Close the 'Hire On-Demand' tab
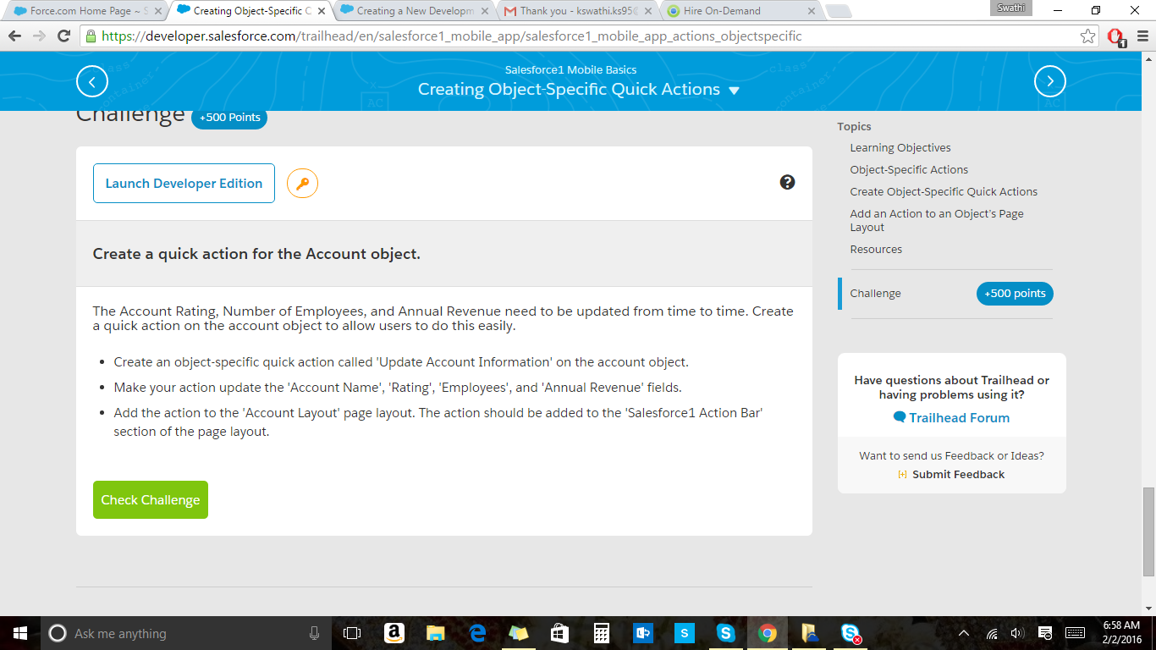The width and height of the screenshot is (1156, 650). pos(811,11)
